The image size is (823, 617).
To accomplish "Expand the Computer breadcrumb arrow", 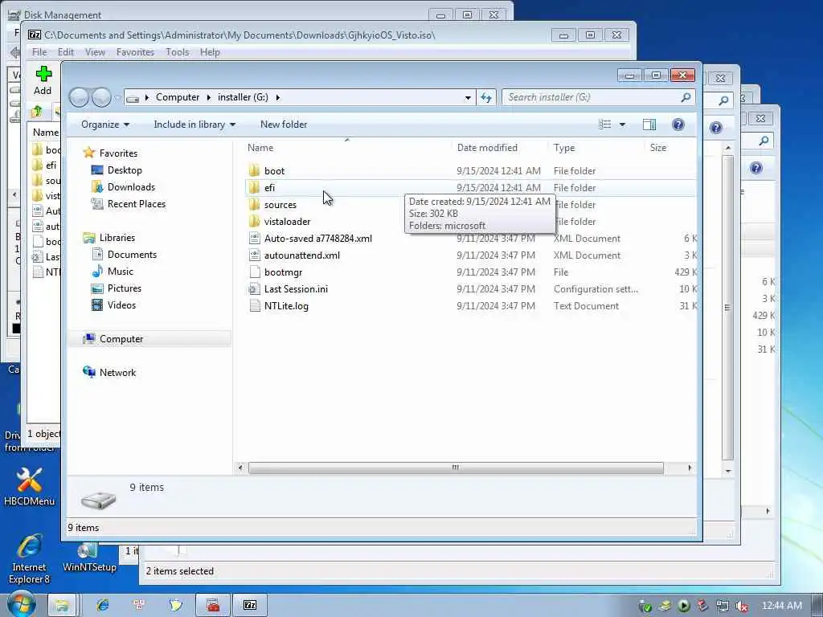I will click(209, 97).
